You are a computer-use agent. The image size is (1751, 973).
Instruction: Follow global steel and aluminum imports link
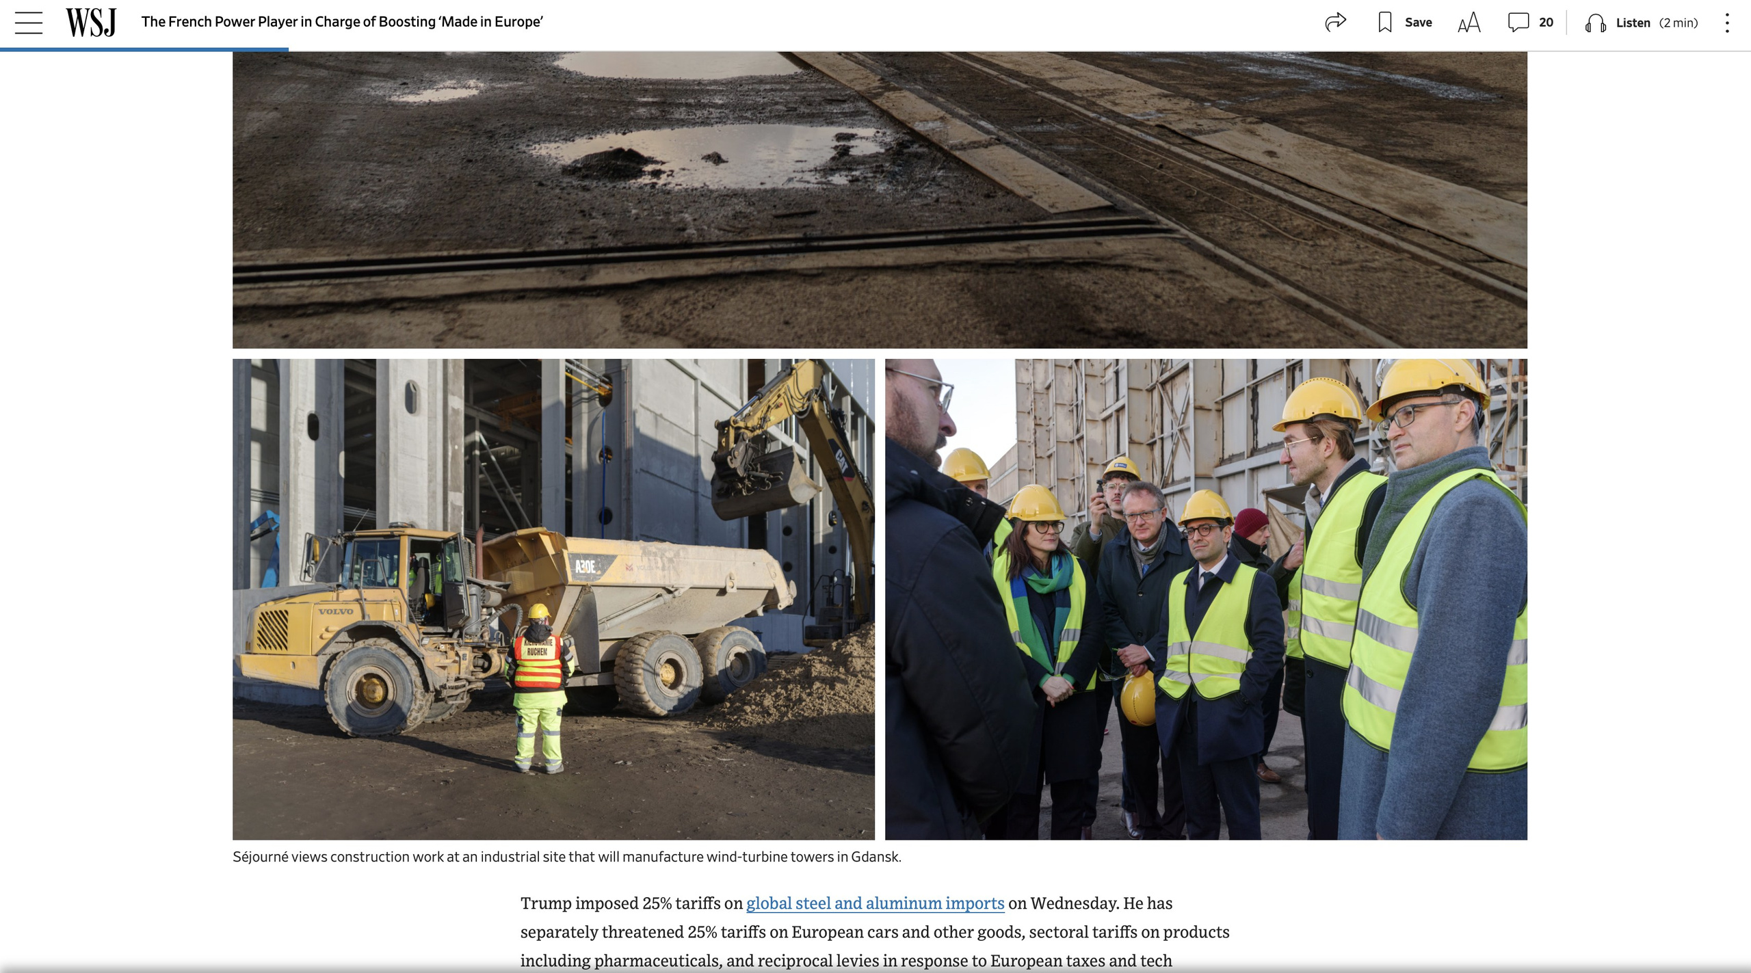(x=875, y=903)
